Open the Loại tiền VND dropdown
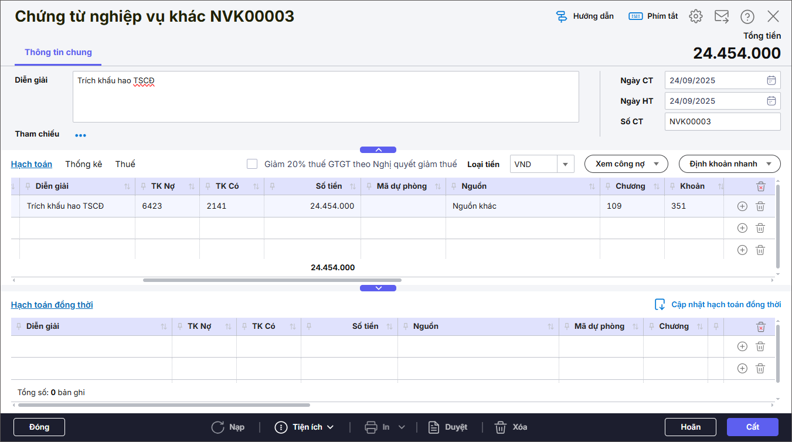This screenshot has height=442, width=792. [566, 164]
